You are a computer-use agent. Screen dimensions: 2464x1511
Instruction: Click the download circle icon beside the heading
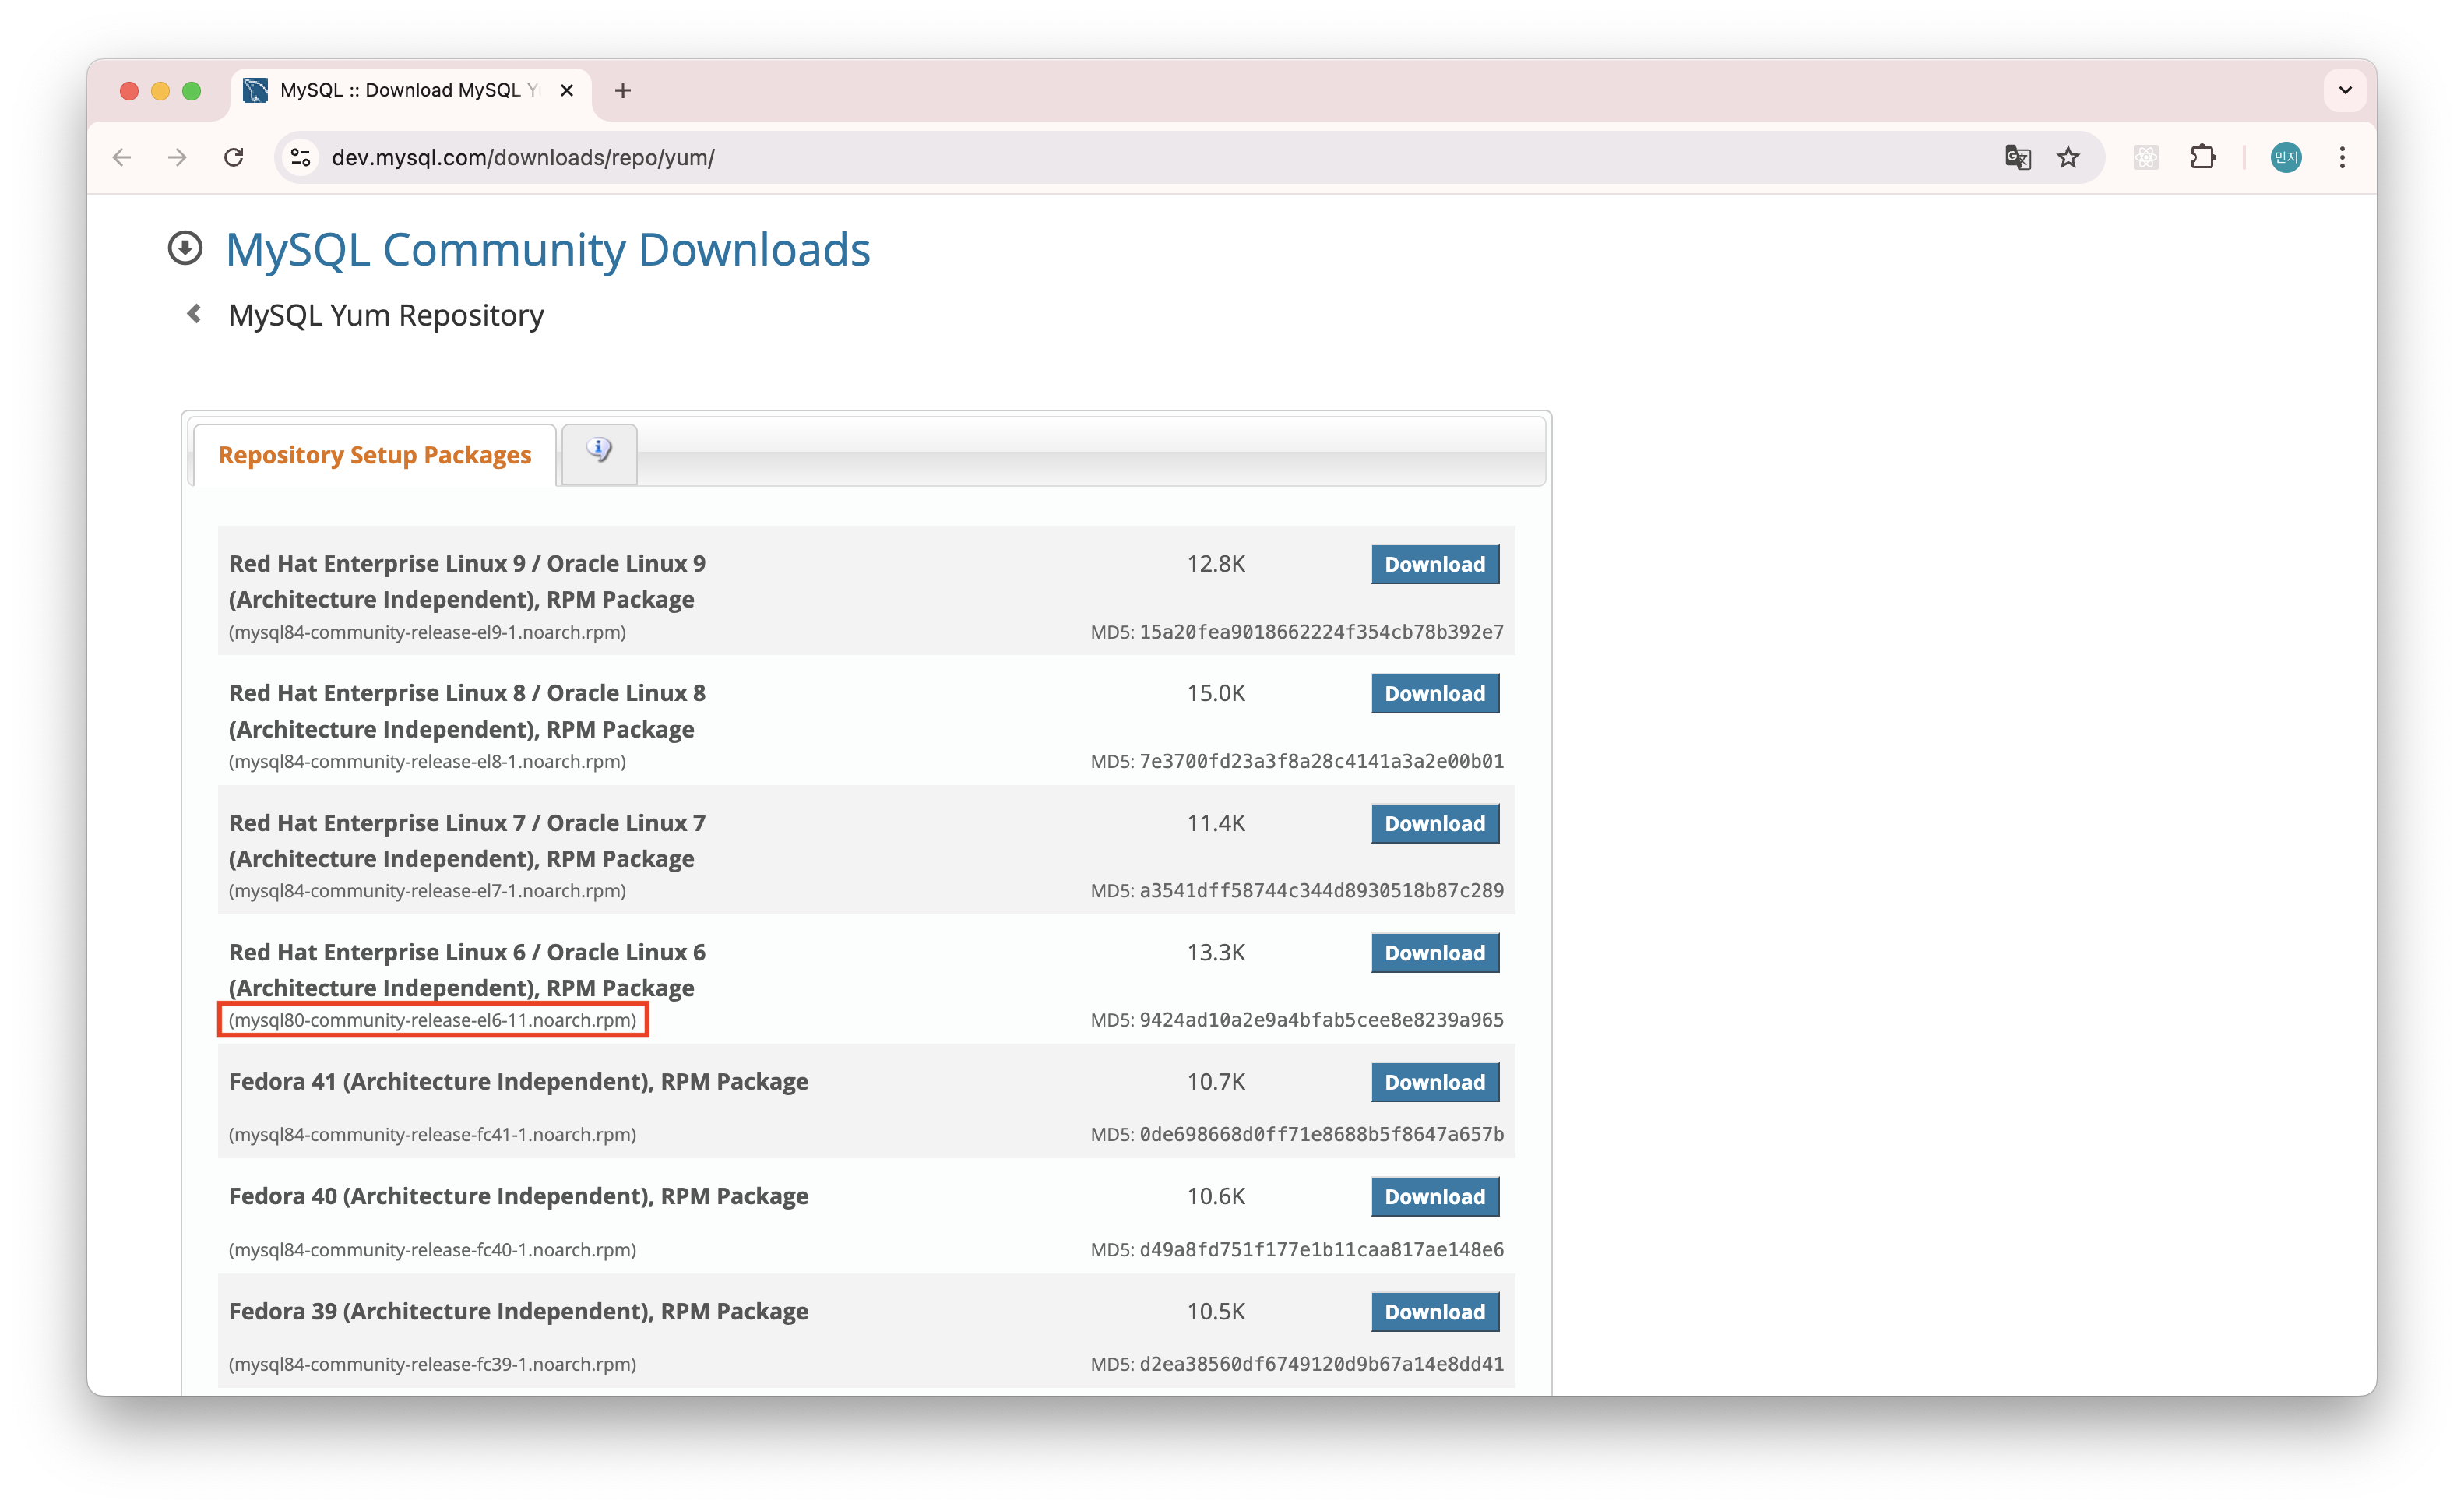pos(185,248)
